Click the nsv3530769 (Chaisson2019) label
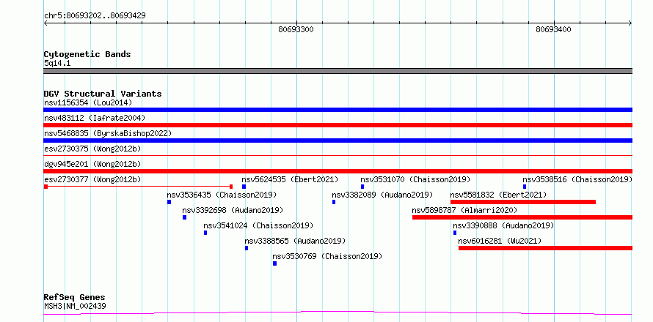 tap(327, 256)
